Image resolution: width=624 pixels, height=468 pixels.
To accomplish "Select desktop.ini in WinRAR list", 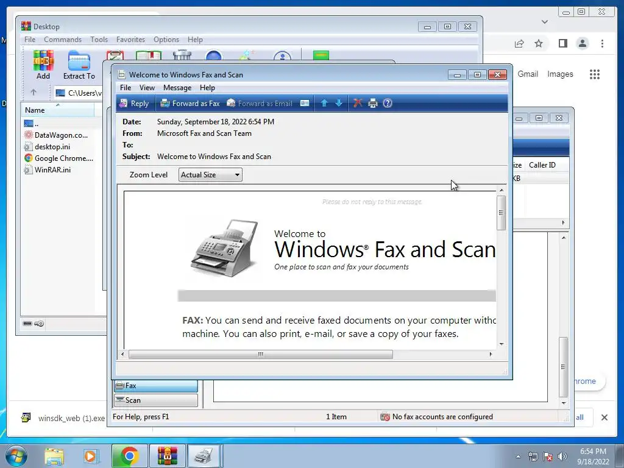I will click(x=47, y=146).
